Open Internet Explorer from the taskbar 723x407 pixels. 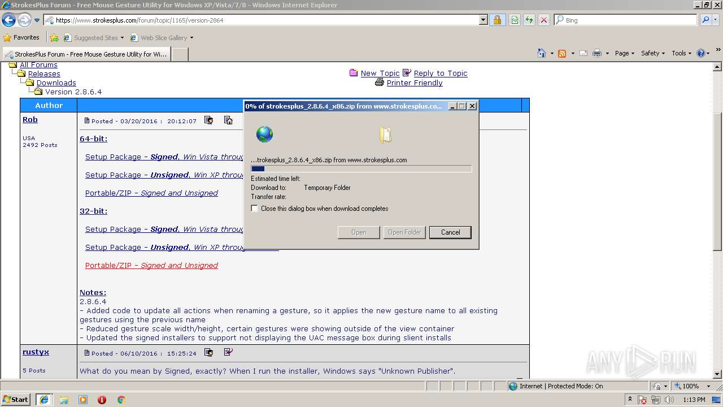pyautogui.click(x=44, y=400)
